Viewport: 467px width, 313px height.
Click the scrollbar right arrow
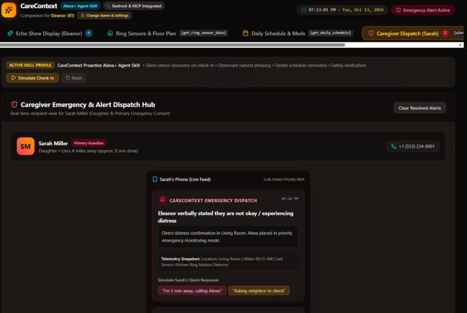pyautogui.click(x=461, y=45)
